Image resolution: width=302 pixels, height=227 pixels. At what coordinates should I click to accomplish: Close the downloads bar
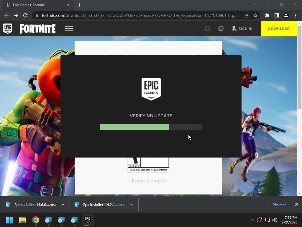point(297,204)
